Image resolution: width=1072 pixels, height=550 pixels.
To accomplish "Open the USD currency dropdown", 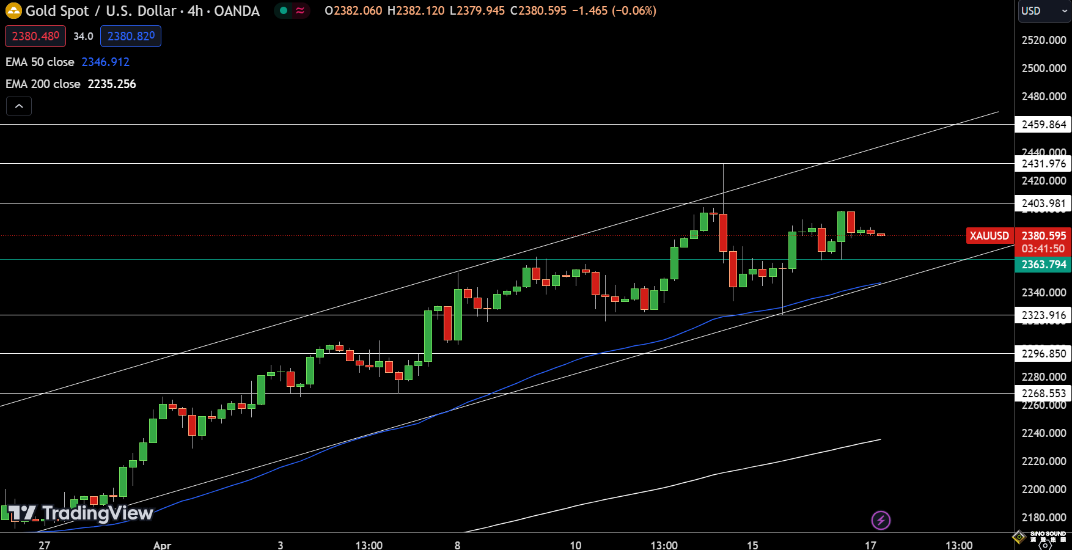I will coord(1044,11).
